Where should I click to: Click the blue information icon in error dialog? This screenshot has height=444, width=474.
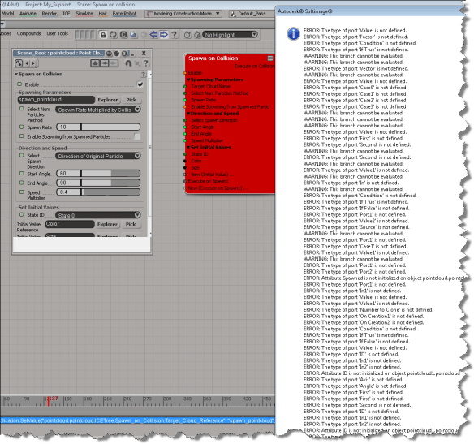293,33
